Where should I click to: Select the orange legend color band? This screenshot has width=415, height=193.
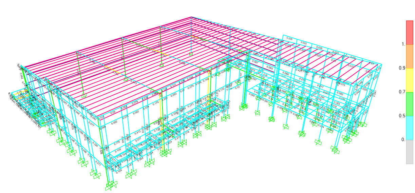point(410,56)
